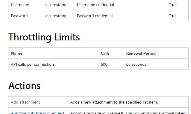The image size is (191, 114).
Task: Click the Calls column header
Action: (x=105, y=53)
